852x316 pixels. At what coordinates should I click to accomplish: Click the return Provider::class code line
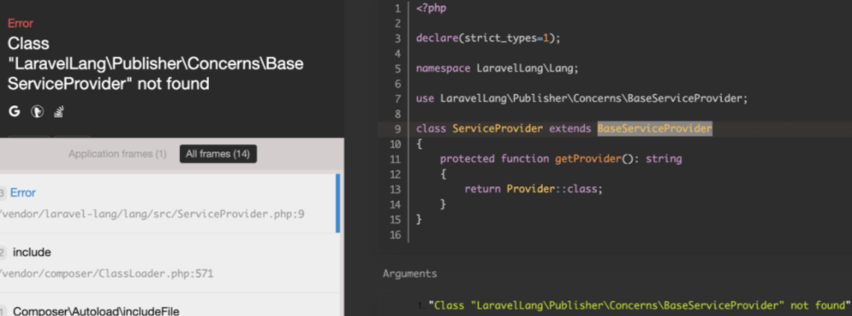(x=534, y=189)
